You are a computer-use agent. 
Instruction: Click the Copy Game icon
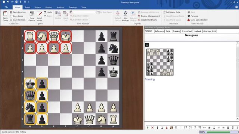pos(11,16)
